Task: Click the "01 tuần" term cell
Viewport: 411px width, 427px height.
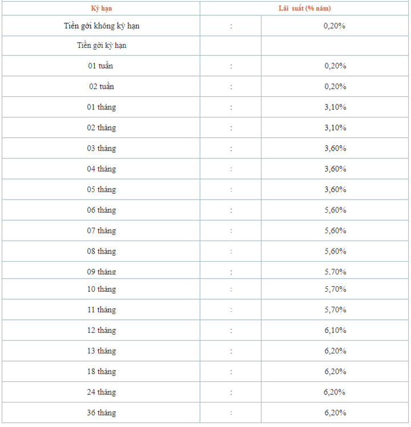Action: [x=100, y=66]
